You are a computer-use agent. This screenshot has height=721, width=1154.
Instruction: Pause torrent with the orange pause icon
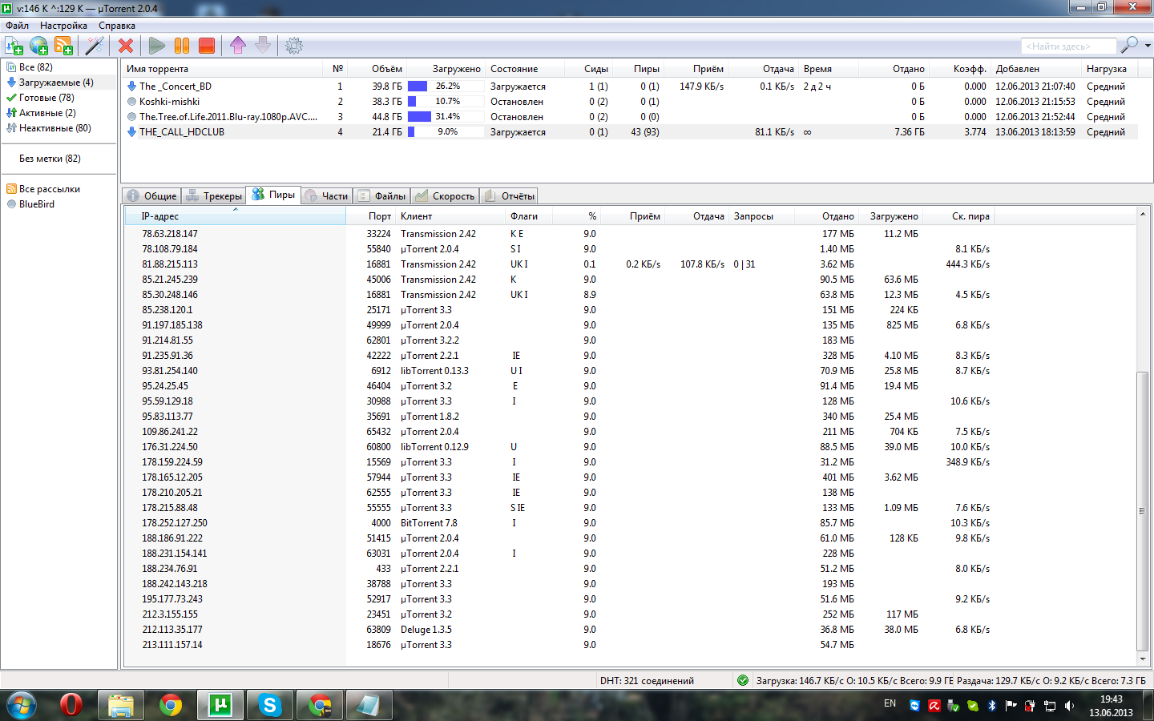pos(182,46)
